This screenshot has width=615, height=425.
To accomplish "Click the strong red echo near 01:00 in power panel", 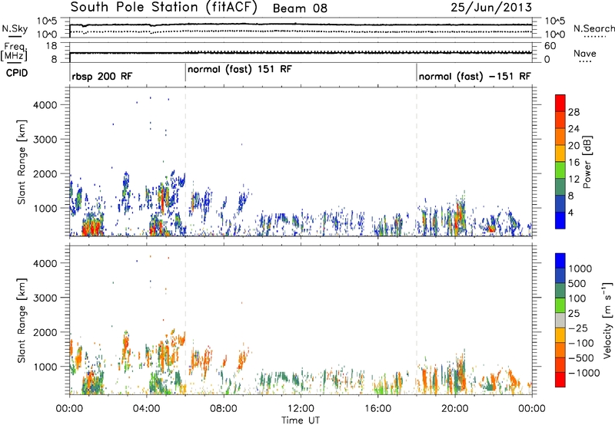I will click(x=91, y=227).
